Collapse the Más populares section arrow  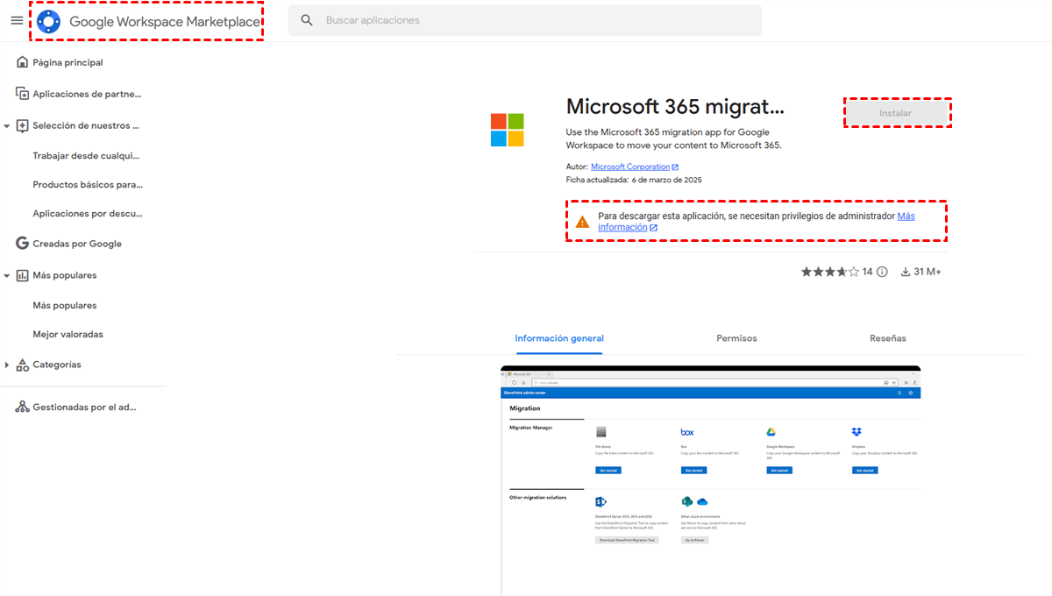[7, 276]
